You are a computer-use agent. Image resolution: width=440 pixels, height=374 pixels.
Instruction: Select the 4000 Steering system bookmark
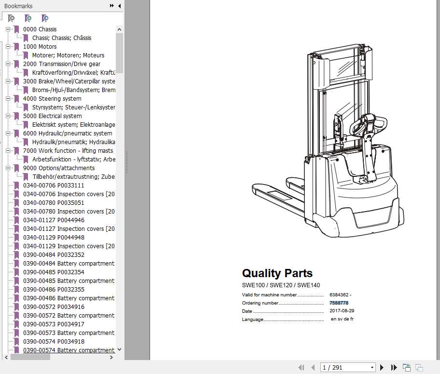tap(52, 99)
